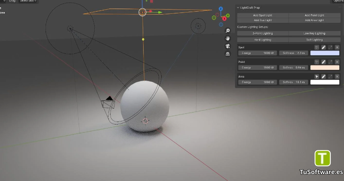Apply 3-Point Lighting setup

click(x=263, y=34)
